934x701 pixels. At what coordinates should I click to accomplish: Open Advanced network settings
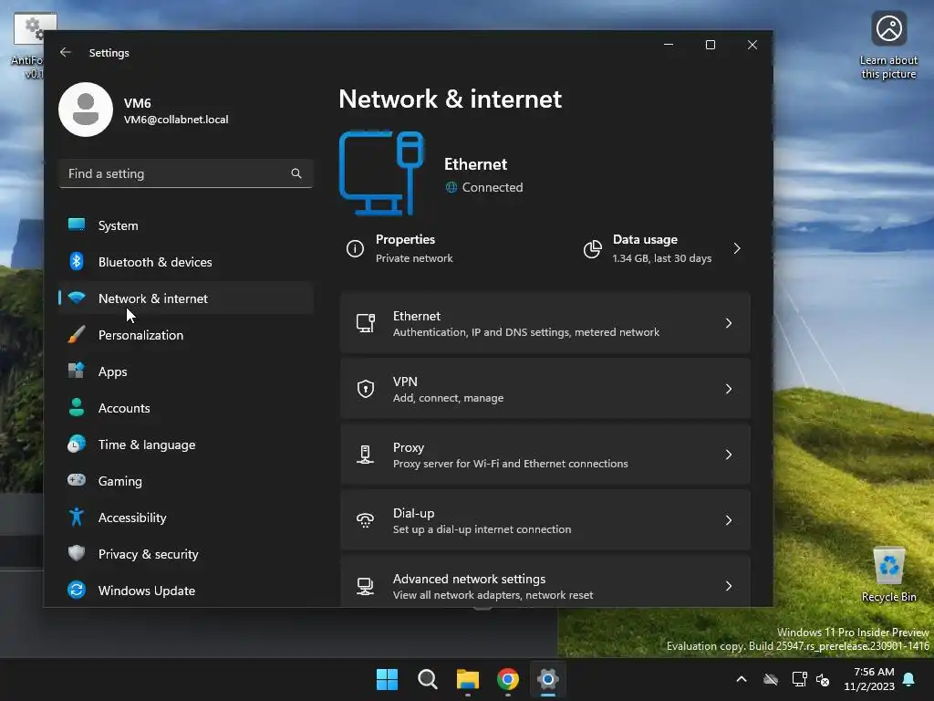click(x=545, y=583)
